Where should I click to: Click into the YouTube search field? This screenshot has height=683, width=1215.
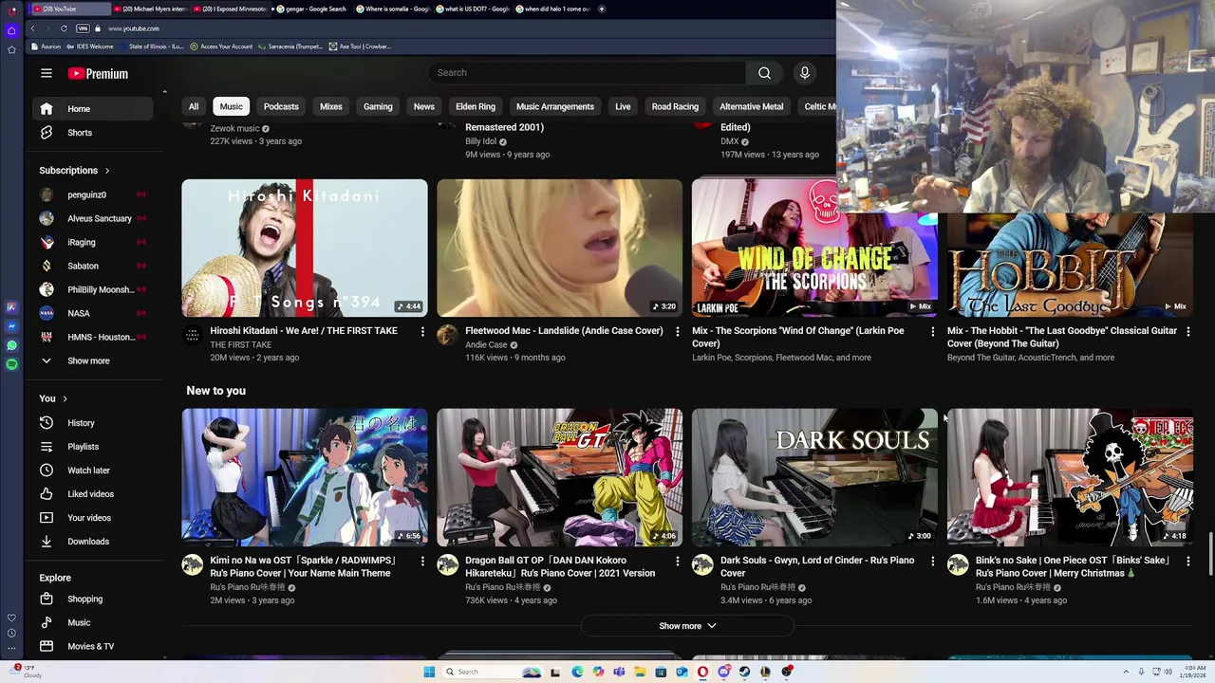tap(587, 73)
